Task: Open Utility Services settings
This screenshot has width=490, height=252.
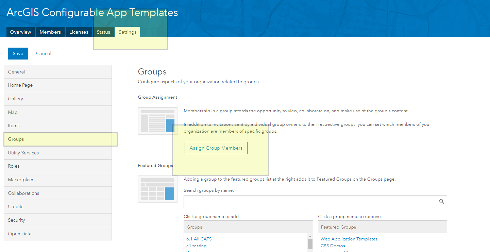Action: (58, 153)
